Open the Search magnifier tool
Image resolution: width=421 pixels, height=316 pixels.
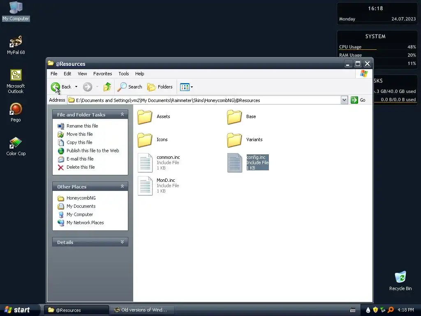click(130, 87)
